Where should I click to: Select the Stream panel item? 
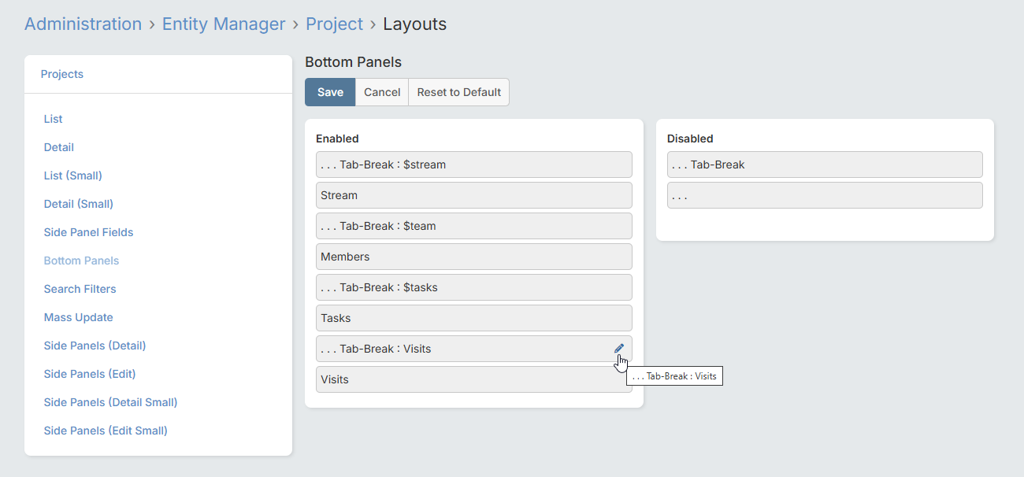coord(473,195)
